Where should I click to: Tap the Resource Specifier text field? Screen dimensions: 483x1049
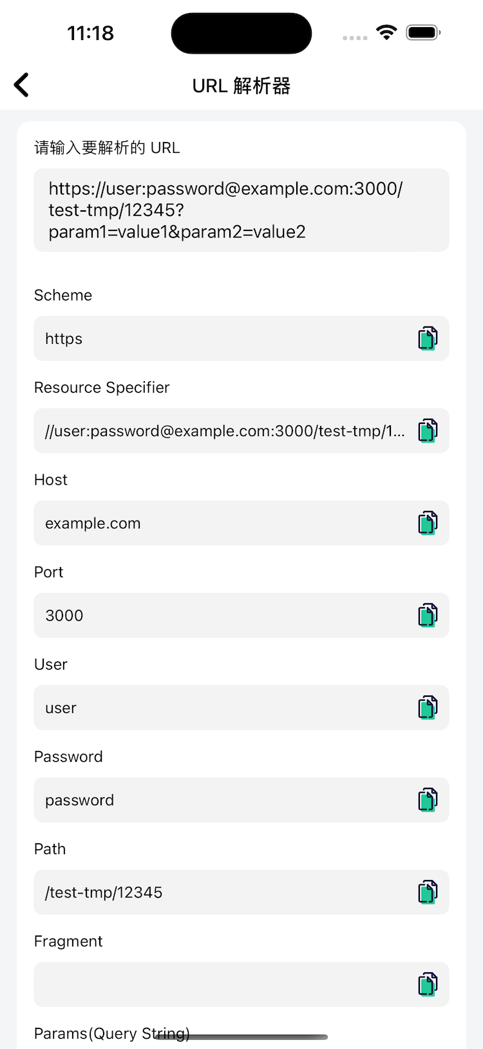coord(219,431)
